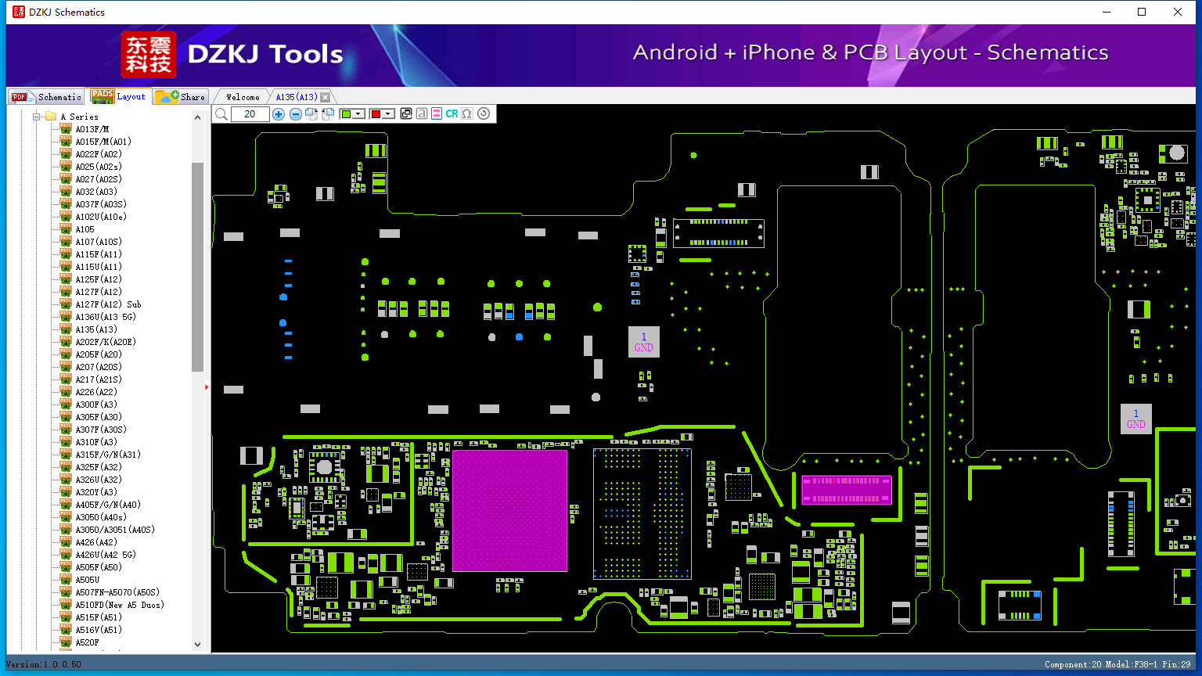Click the model tree scrollbar down arrow

coord(197,645)
